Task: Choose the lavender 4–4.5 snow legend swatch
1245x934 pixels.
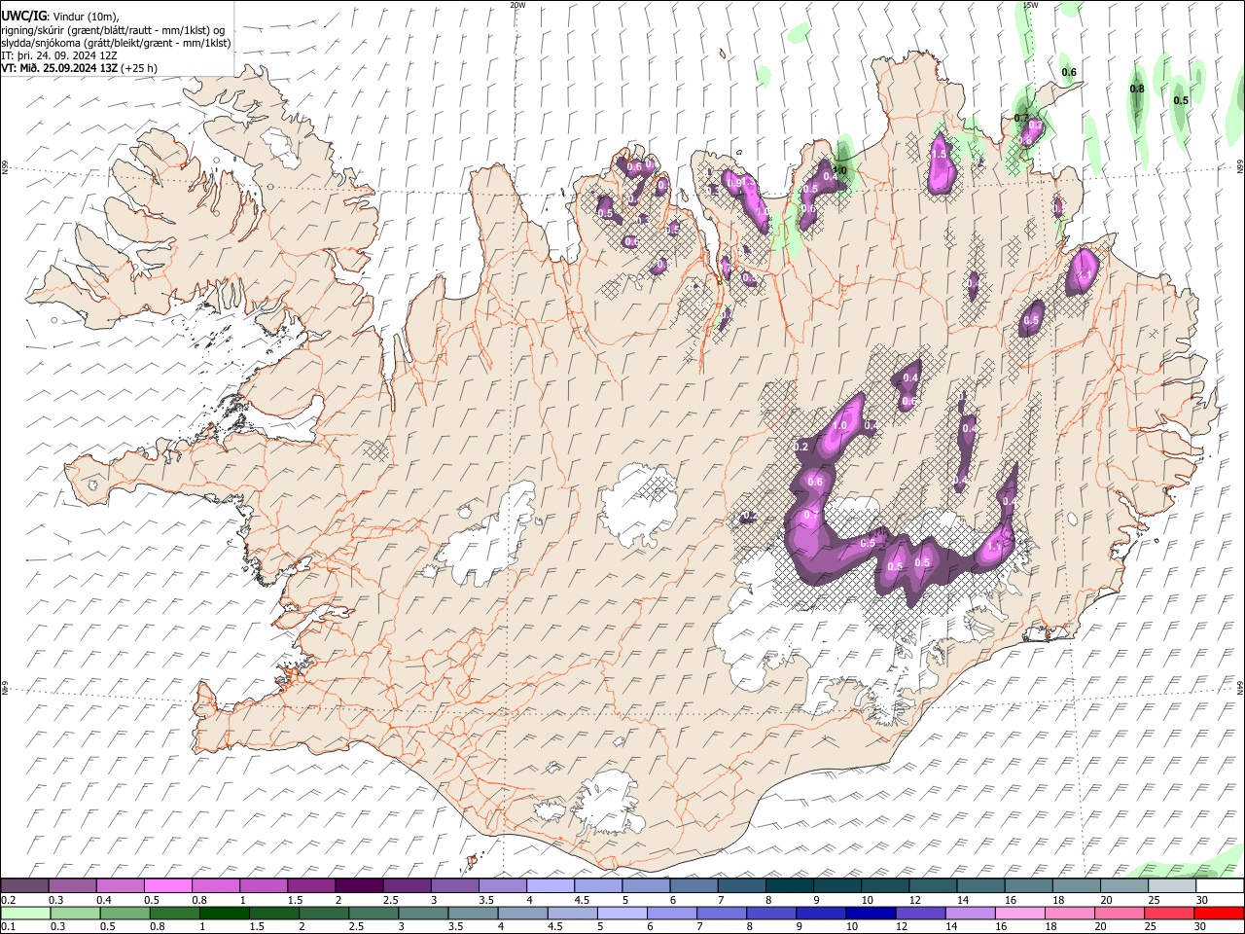Action: pyautogui.click(x=550, y=886)
